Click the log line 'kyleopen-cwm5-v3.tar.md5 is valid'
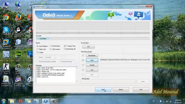 (51, 73)
